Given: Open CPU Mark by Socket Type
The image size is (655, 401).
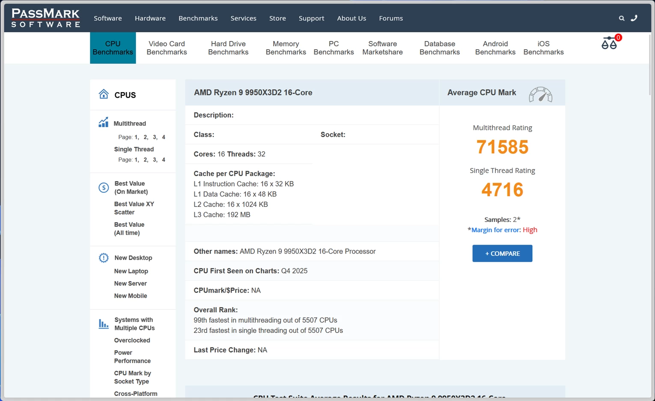Looking at the screenshot, I should tap(132, 377).
